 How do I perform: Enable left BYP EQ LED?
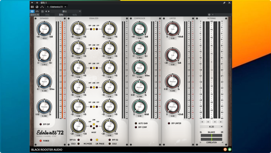(78, 140)
